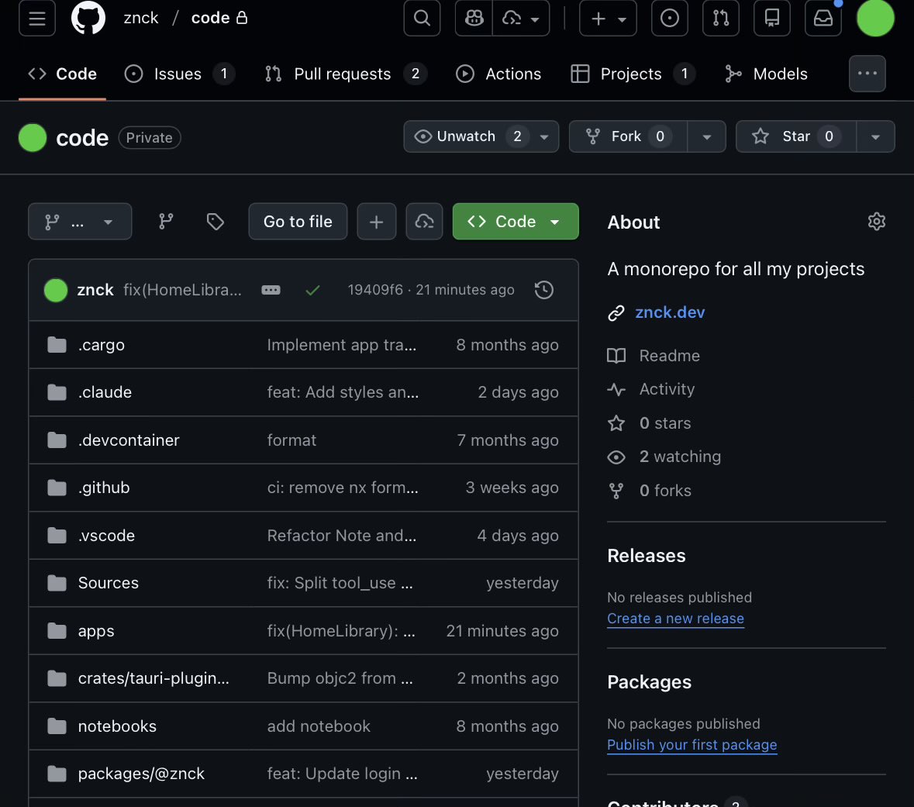The image size is (914, 807).
Task: Open the notifications inbox
Action: (x=823, y=18)
